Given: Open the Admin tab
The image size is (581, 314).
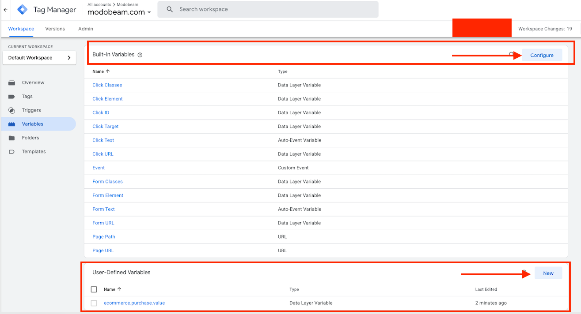Looking at the screenshot, I should click(x=86, y=29).
